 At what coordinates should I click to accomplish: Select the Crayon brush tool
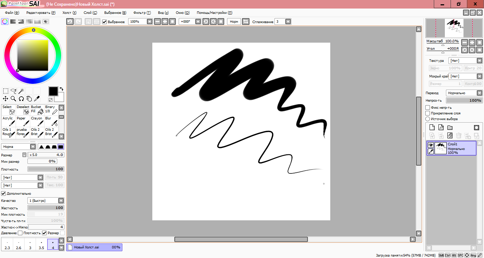(37, 121)
